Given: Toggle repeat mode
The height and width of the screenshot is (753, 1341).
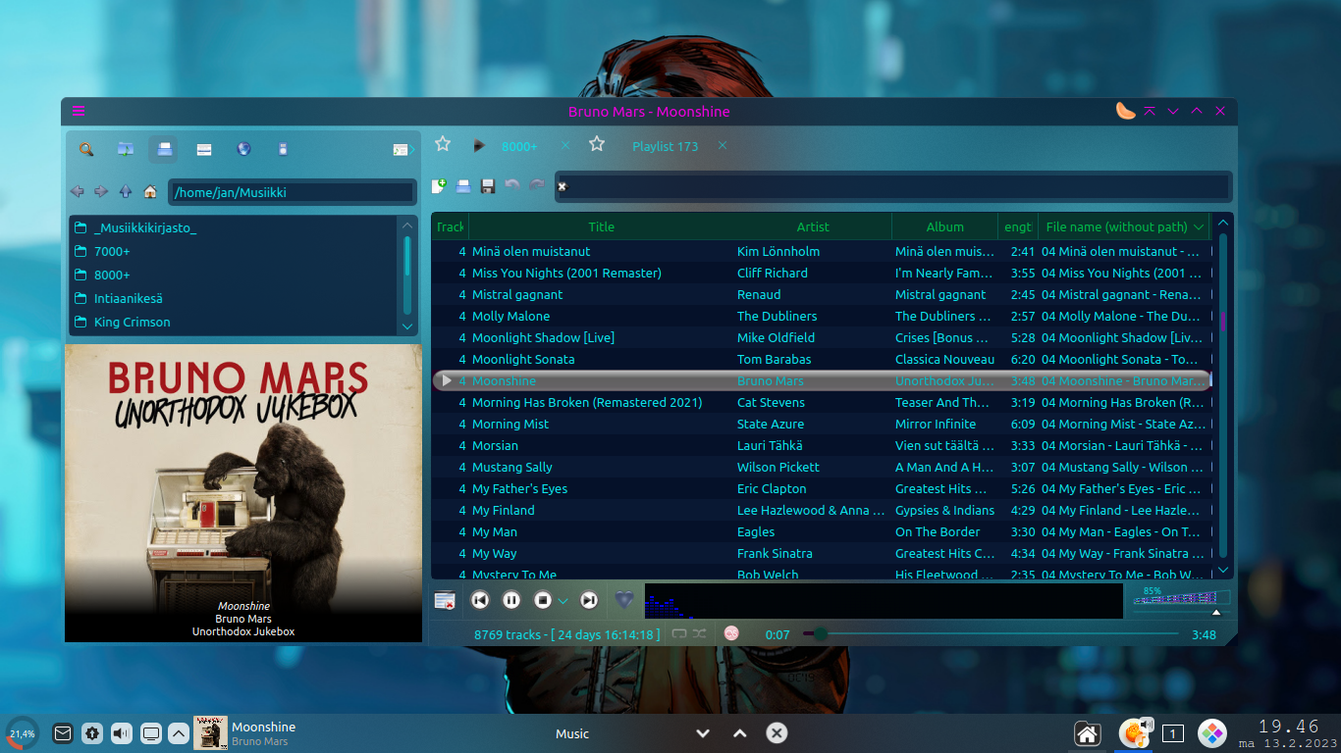Looking at the screenshot, I should click(x=679, y=634).
